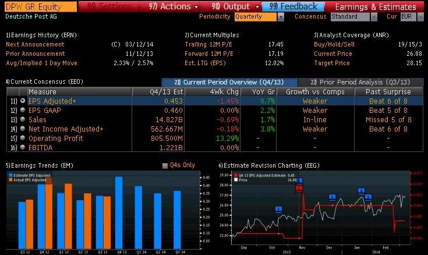This screenshot has width=428, height=255.
Task: Click the Growth vs Comps column header
Action: click(315, 92)
